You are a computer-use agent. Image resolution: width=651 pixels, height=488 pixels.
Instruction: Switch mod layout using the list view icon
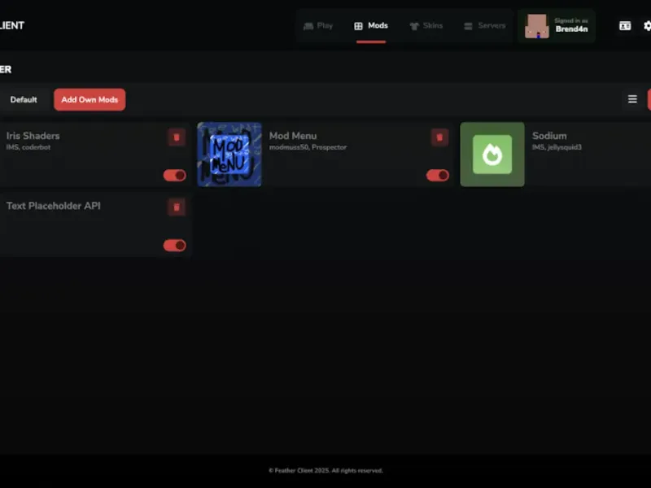coord(632,99)
